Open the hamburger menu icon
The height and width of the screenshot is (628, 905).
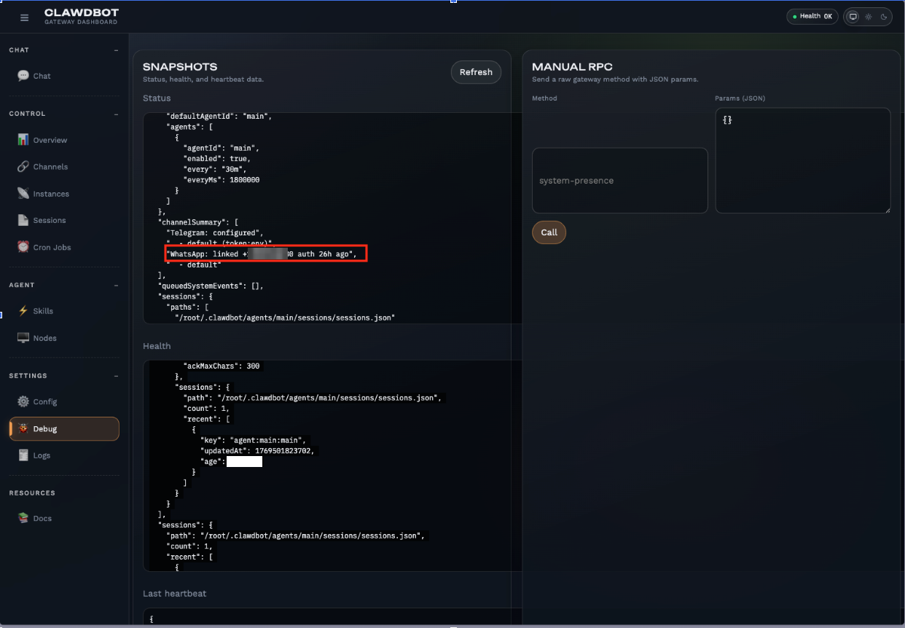25,17
